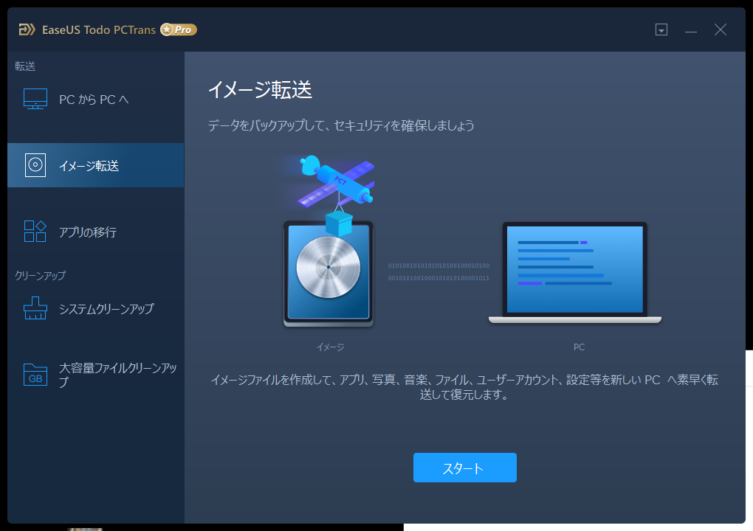
Task: Click the クリーンアップ section header
Action: click(x=41, y=275)
